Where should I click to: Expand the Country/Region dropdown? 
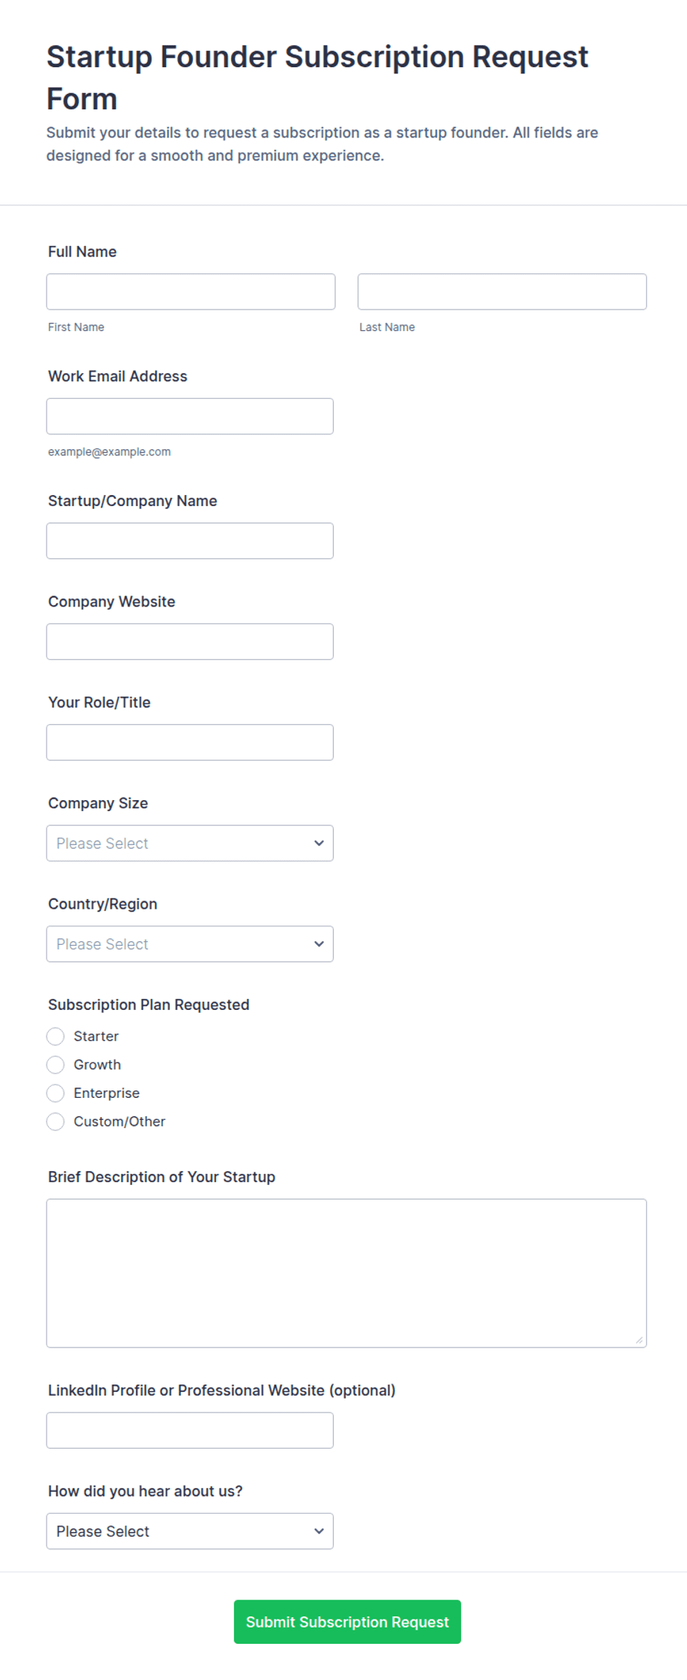click(x=190, y=944)
